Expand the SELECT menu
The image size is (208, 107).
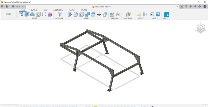(x=166, y=18)
